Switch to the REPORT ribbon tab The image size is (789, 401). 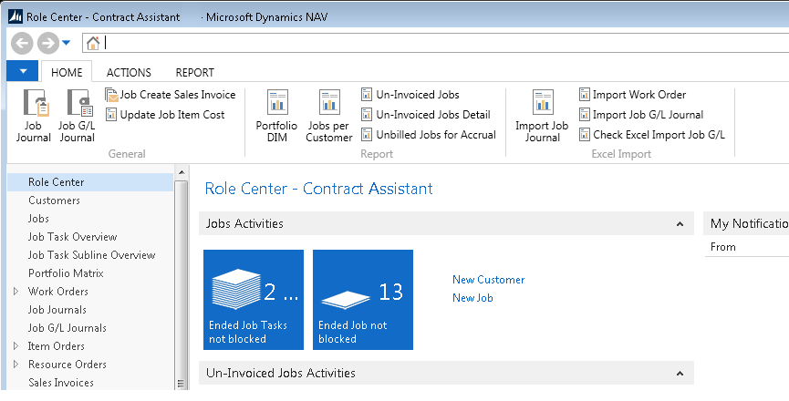pyautogui.click(x=194, y=73)
